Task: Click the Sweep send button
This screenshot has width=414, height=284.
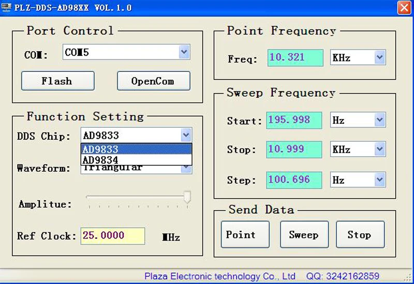Action: 304,234
